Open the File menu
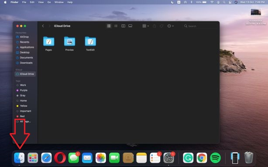 (x=24, y=2)
